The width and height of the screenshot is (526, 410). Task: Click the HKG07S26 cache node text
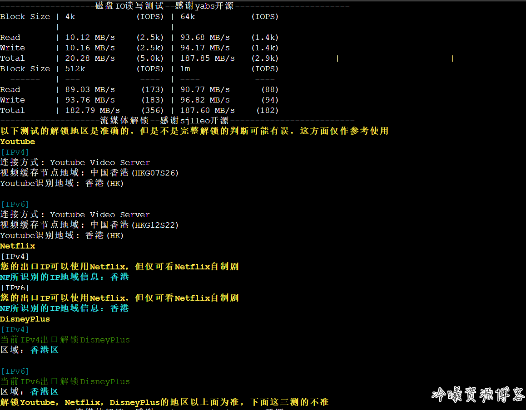point(155,173)
